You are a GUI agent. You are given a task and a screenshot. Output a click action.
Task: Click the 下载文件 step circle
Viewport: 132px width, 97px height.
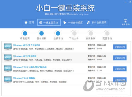coord(74,33)
